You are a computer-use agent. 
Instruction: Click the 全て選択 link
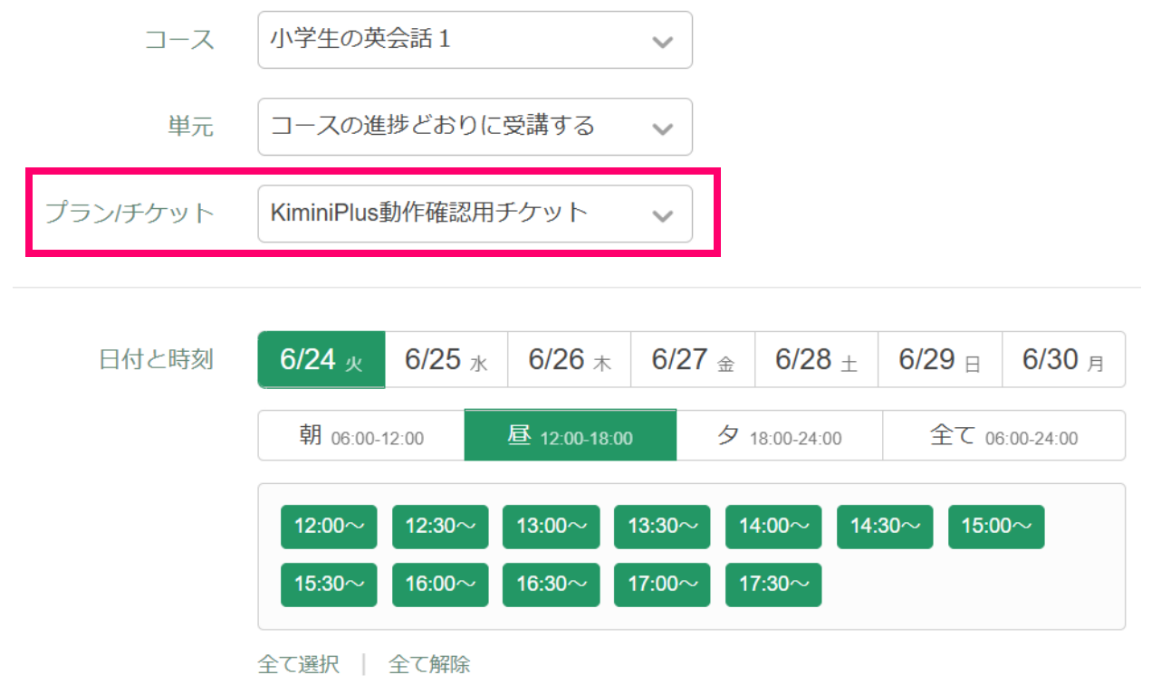(x=299, y=665)
